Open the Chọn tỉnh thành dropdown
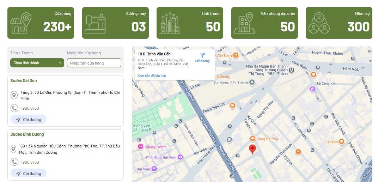This screenshot has height=182, width=378. click(x=37, y=63)
